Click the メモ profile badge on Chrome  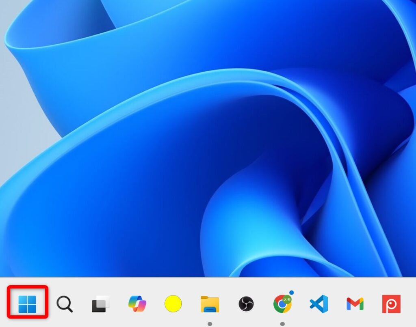coord(287,299)
